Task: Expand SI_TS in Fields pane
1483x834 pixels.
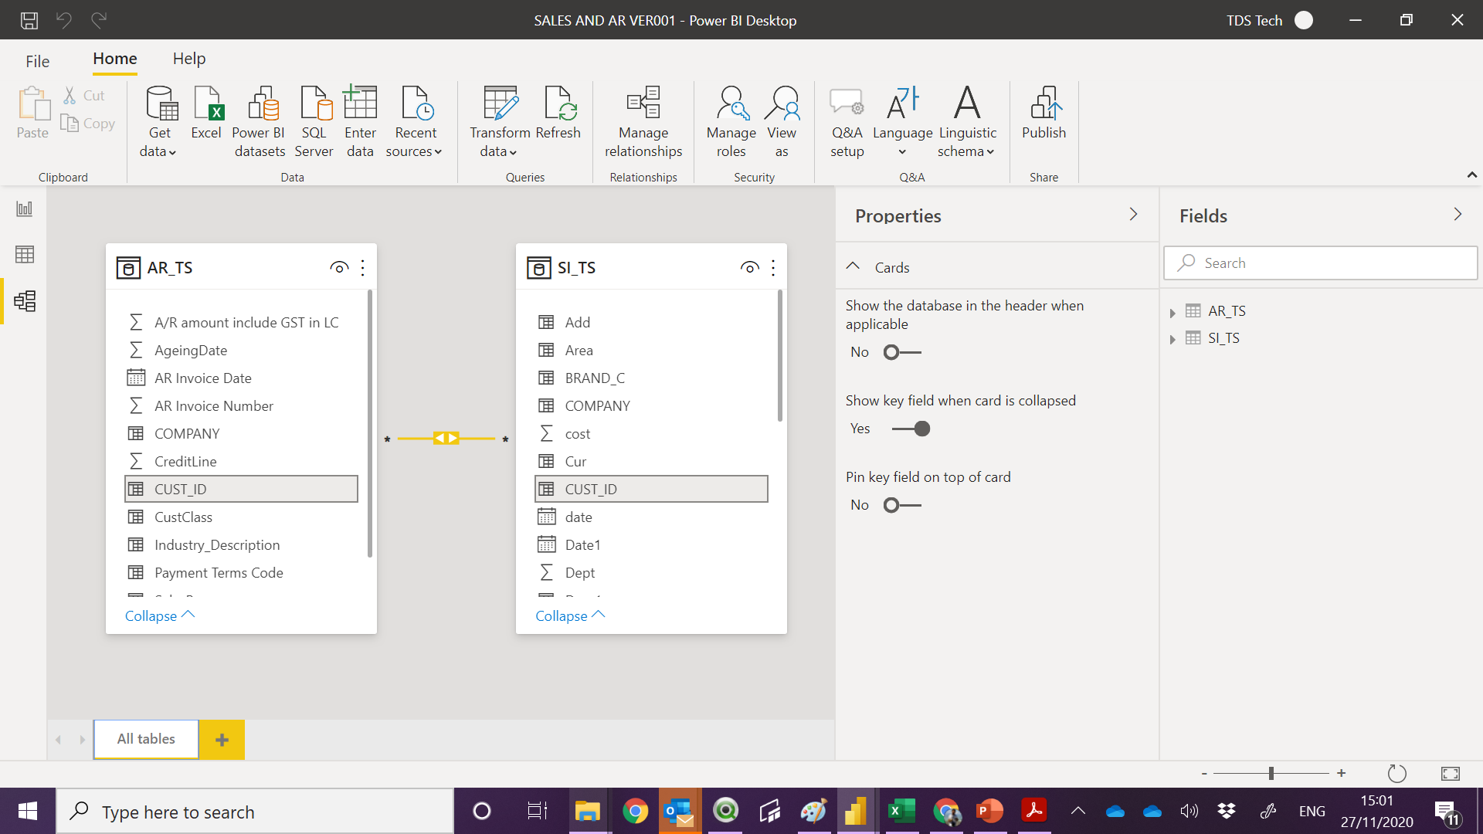Action: click(1172, 340)
